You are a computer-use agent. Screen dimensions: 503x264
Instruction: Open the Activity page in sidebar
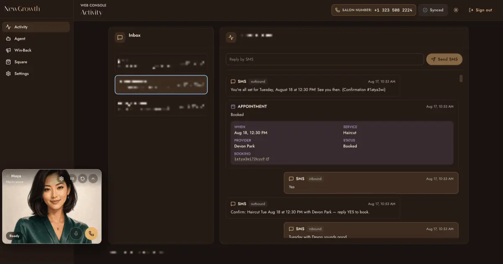click(x=36, y=27)
